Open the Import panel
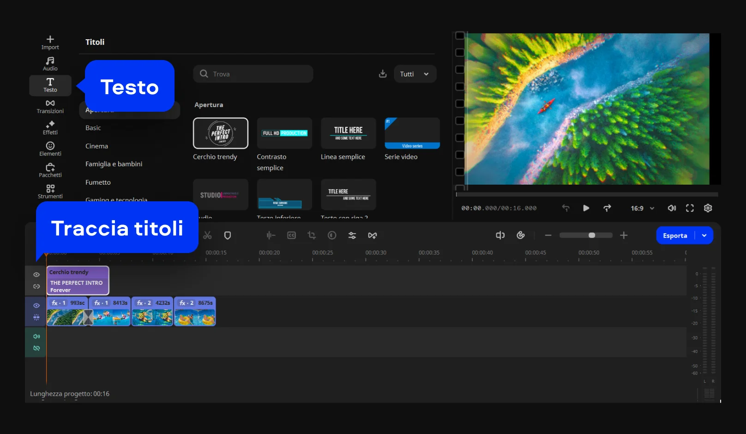This screenshot has width=746, height=434. (x=50, y=42)
